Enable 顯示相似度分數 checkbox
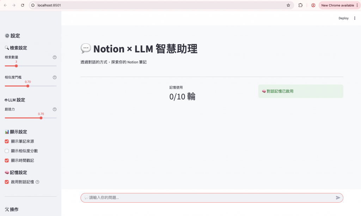 (x=7, y=151)
